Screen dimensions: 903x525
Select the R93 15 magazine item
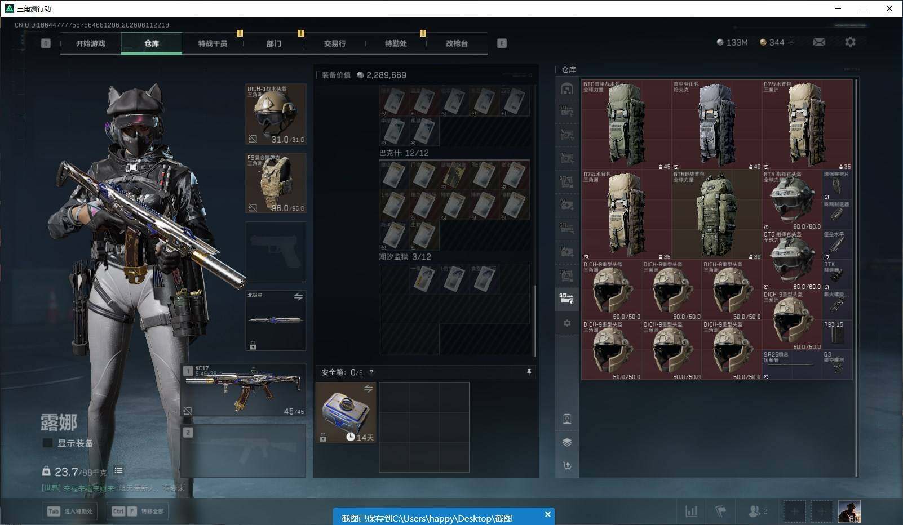point(837,335)
